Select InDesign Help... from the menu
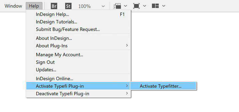Image resolution: width=239 pixels, height=112 pixels. click(52, 14)
